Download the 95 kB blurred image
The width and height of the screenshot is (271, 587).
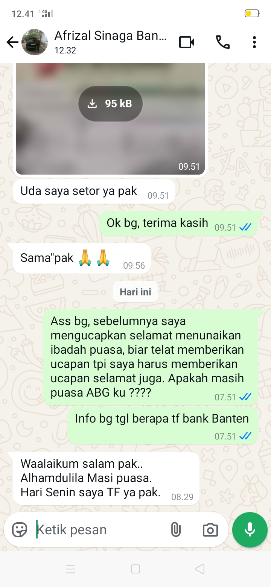point(110,104)
